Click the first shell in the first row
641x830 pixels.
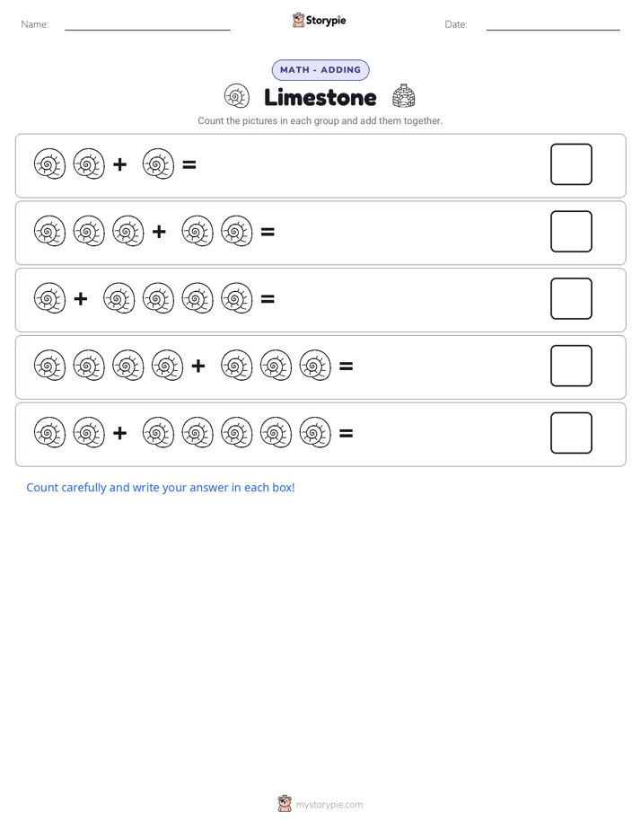(x=49, y=163)
